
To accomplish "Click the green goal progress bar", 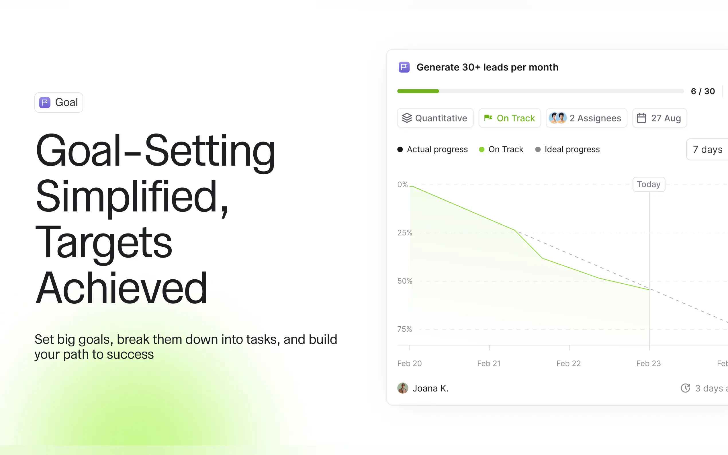I will tap(418, 91).
